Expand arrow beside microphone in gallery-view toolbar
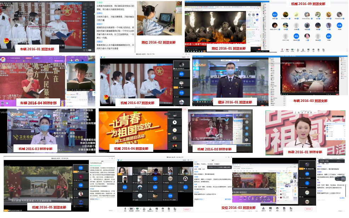The image size is (349, 218). point(128,209)
